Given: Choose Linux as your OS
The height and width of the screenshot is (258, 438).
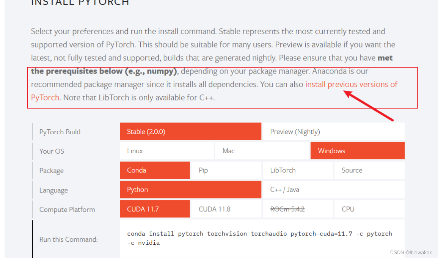Looking at the screenshot, I should click(x=167, y=150).
